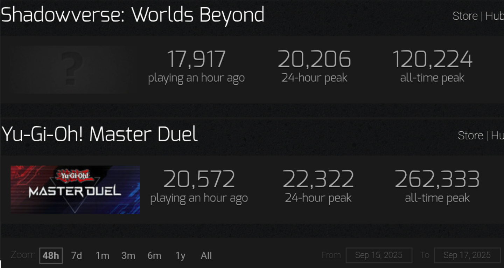Open the Store link for Yu-Gi-Oh! Master Duel

point(470,135)
